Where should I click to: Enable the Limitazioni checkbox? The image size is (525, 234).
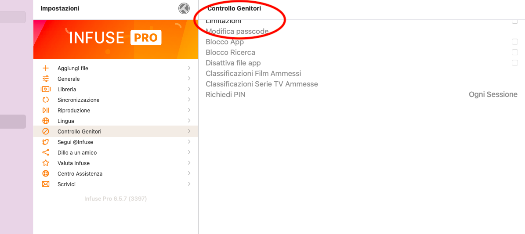click(x=514, y=21)
